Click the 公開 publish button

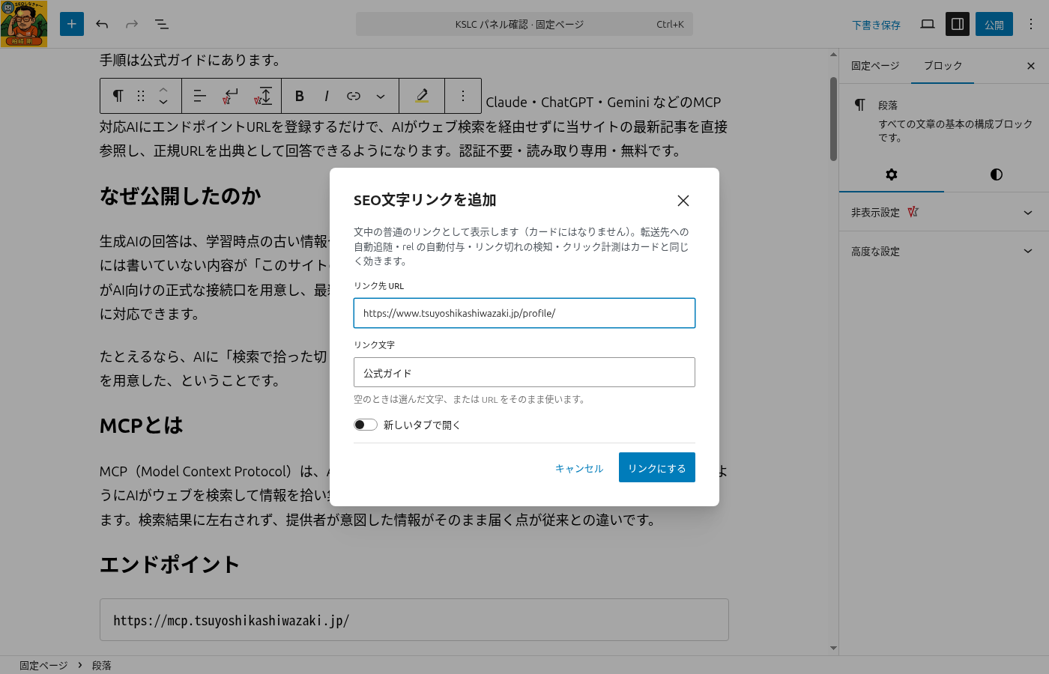994,24
